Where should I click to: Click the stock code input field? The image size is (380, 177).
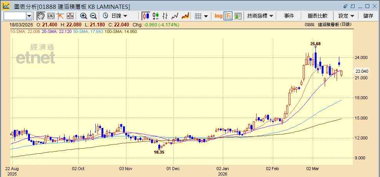click(x=15, y=16)
